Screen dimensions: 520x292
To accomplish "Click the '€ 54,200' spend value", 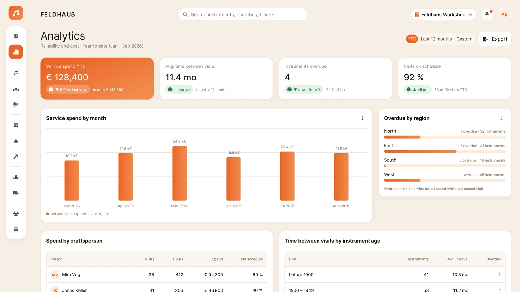I will click(x=214, y=275).
